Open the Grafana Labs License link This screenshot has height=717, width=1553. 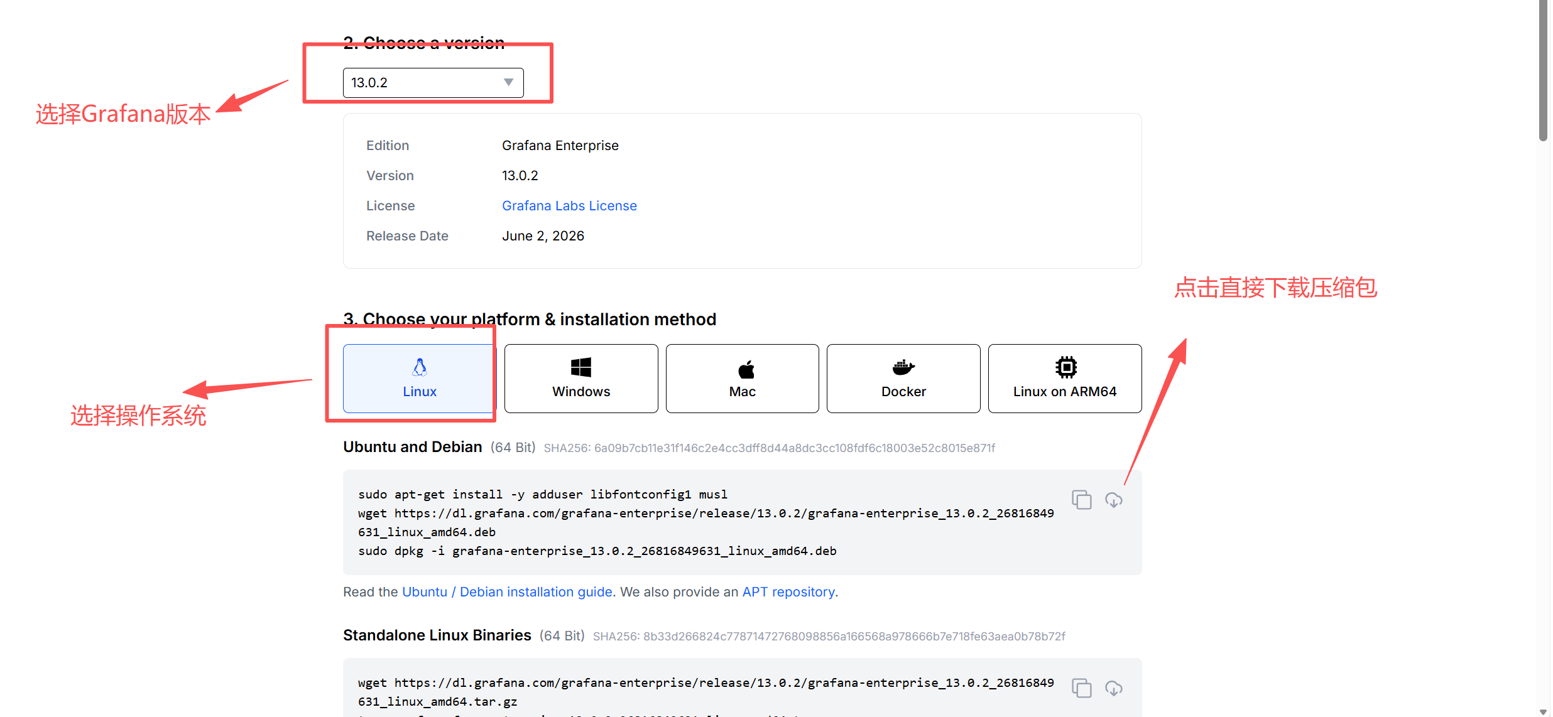coord(569,206)
